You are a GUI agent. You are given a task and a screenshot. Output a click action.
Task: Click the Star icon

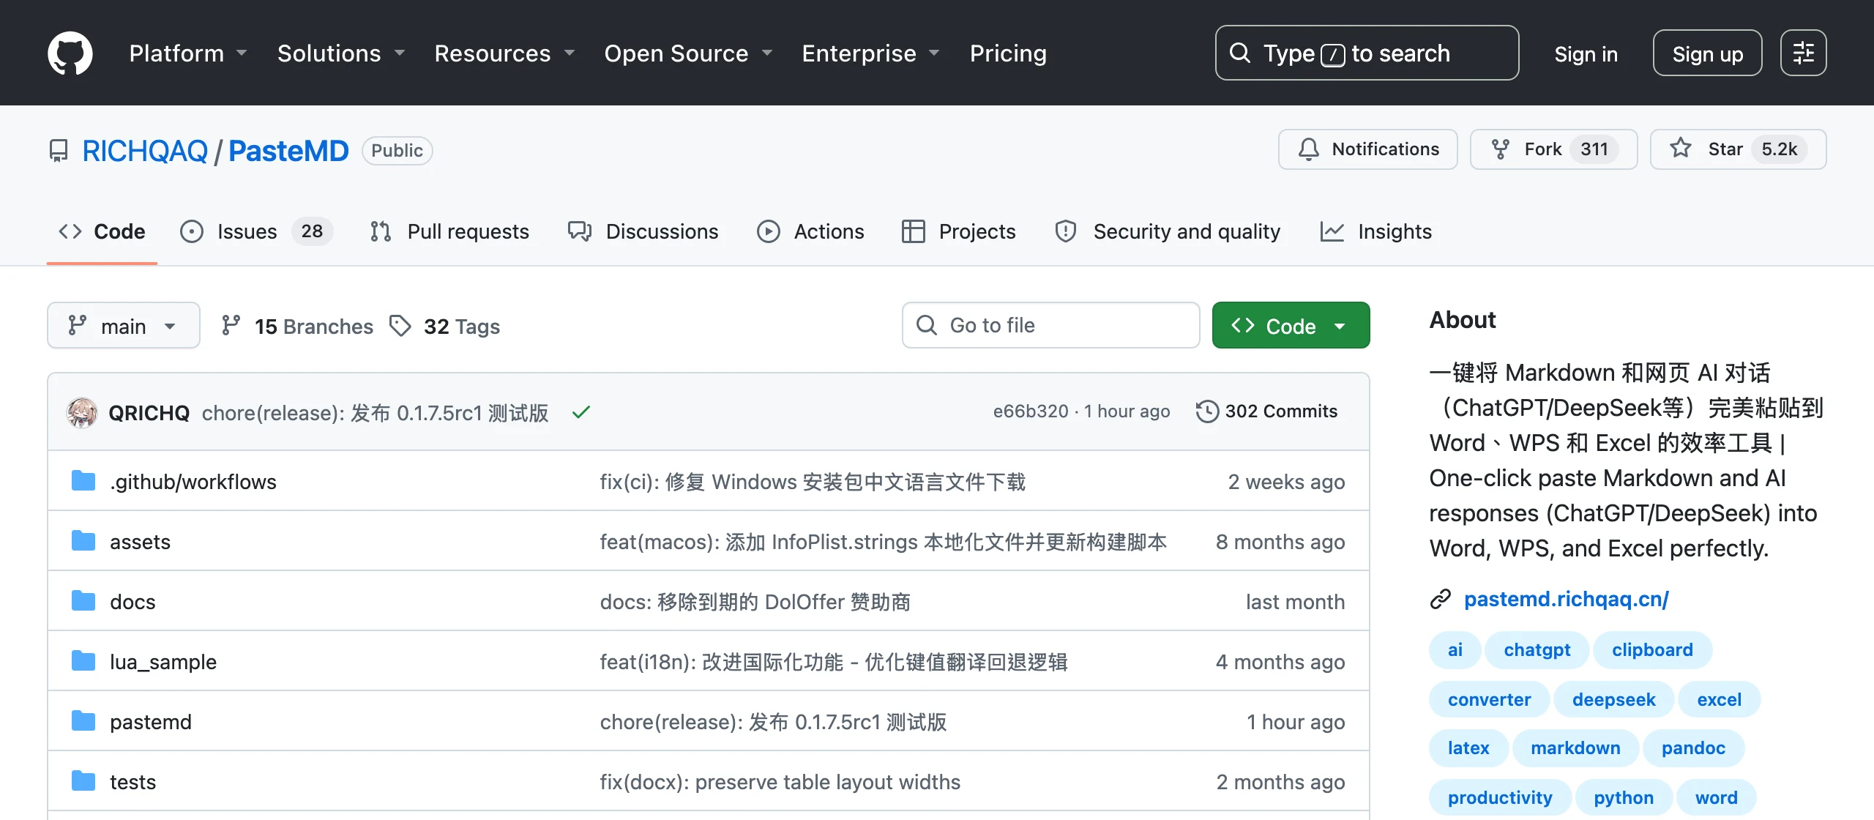[x=1681, y=149]
